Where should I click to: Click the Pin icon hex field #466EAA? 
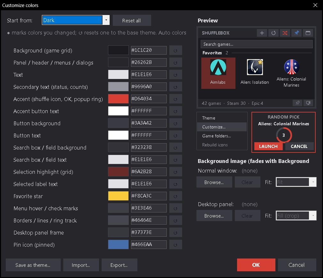(149, 245)
